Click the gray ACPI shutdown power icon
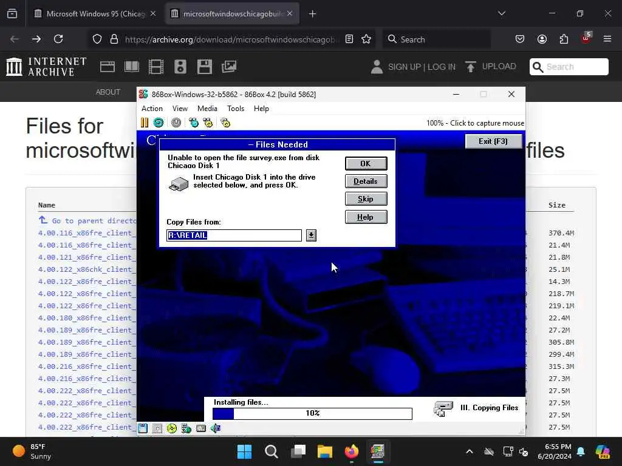 pyautogui.click(x=176, y=123)
